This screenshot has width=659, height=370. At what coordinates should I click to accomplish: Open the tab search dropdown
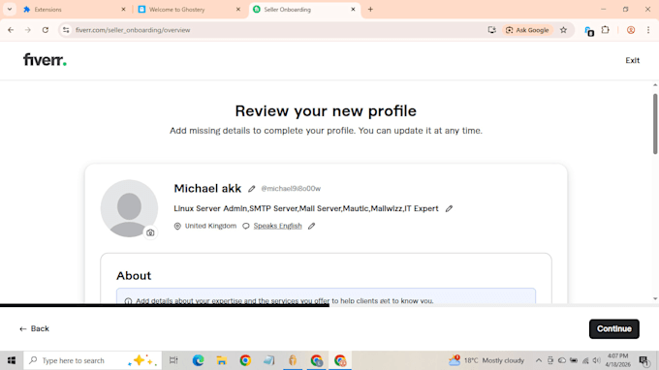(x=10, y=10)
